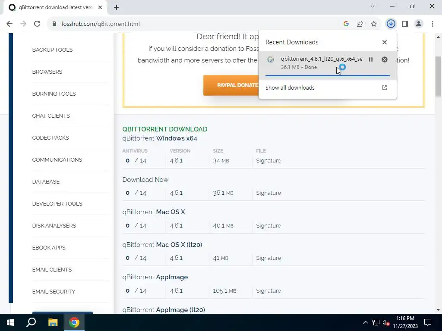Open Chrome three-dot menu
The height and width of the screenshot is (331, 442).
click(433, 24)
